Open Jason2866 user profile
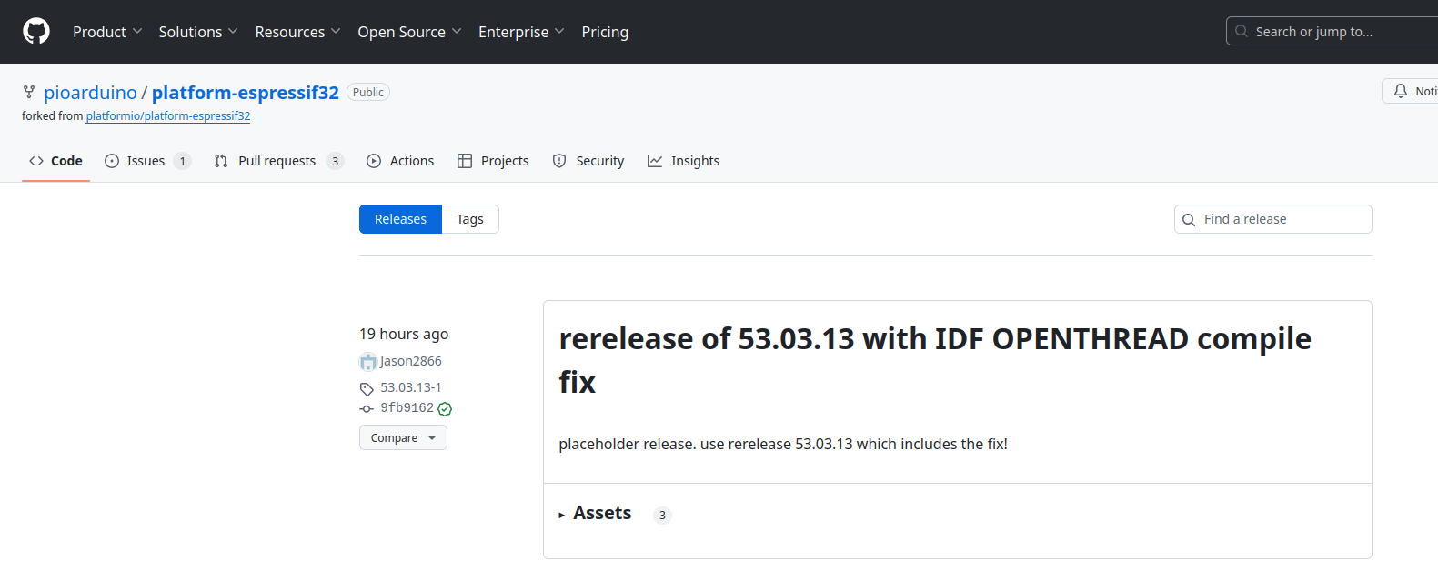The height and width of the screenshot is (571, 1438). click(411, 361)
